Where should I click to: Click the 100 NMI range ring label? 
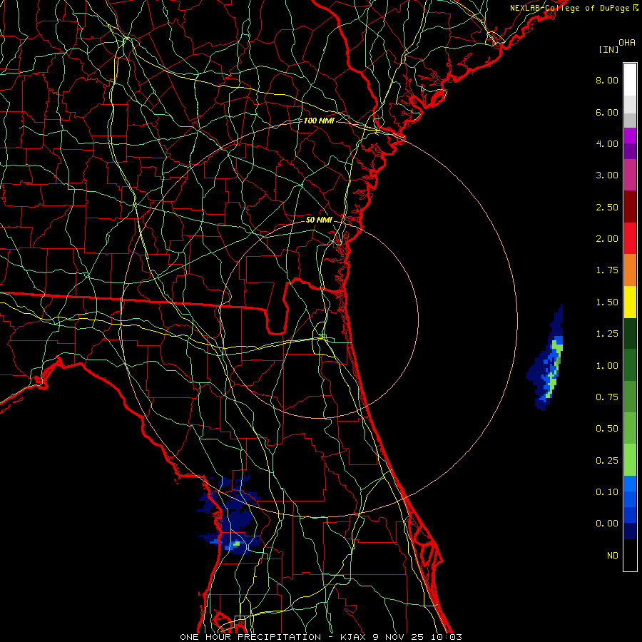point(319,121)
